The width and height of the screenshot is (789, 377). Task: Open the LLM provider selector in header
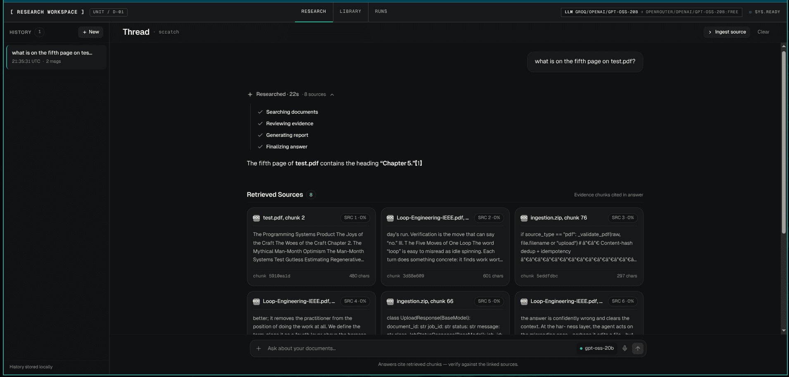pyautogui.click(x=651, y=12)
